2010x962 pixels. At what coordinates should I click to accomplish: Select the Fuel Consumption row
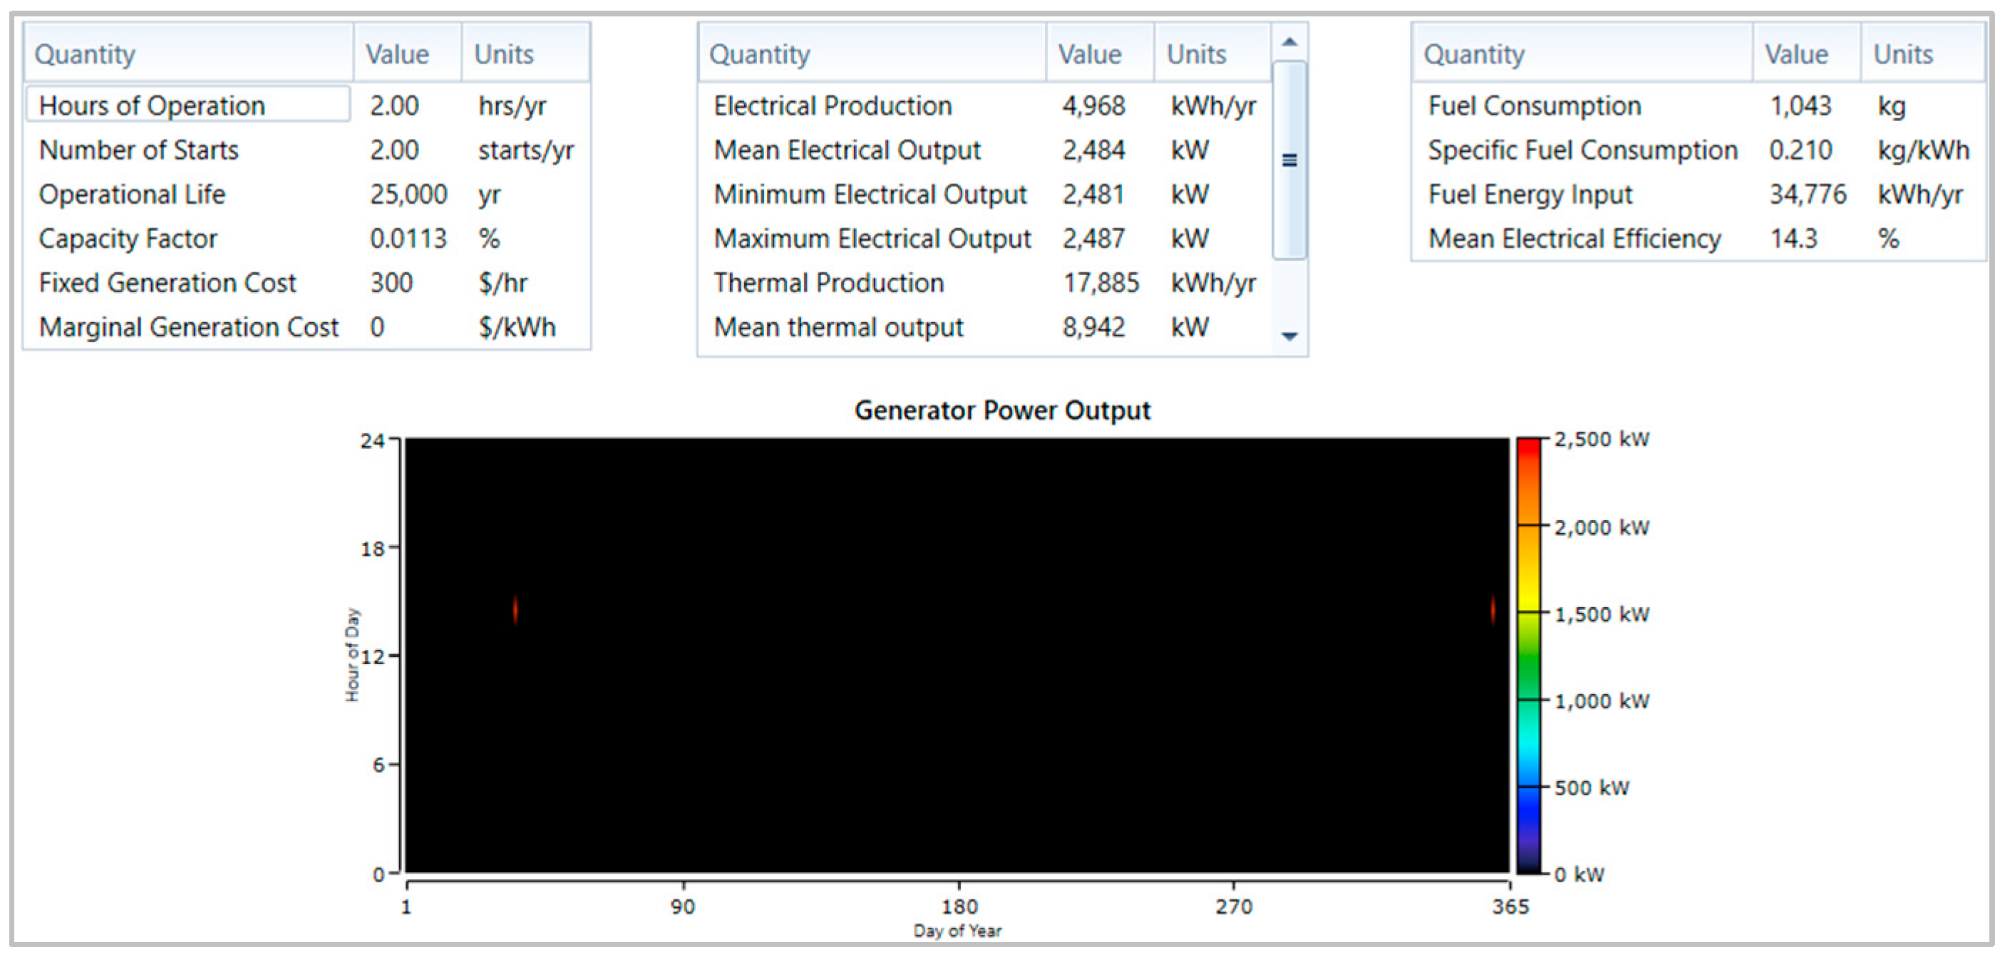(x=1534, y=105)
